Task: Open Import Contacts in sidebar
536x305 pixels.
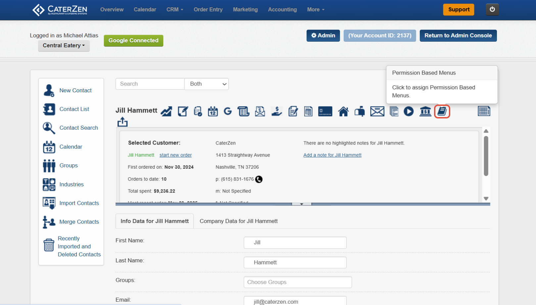Action: pos(79,203)
